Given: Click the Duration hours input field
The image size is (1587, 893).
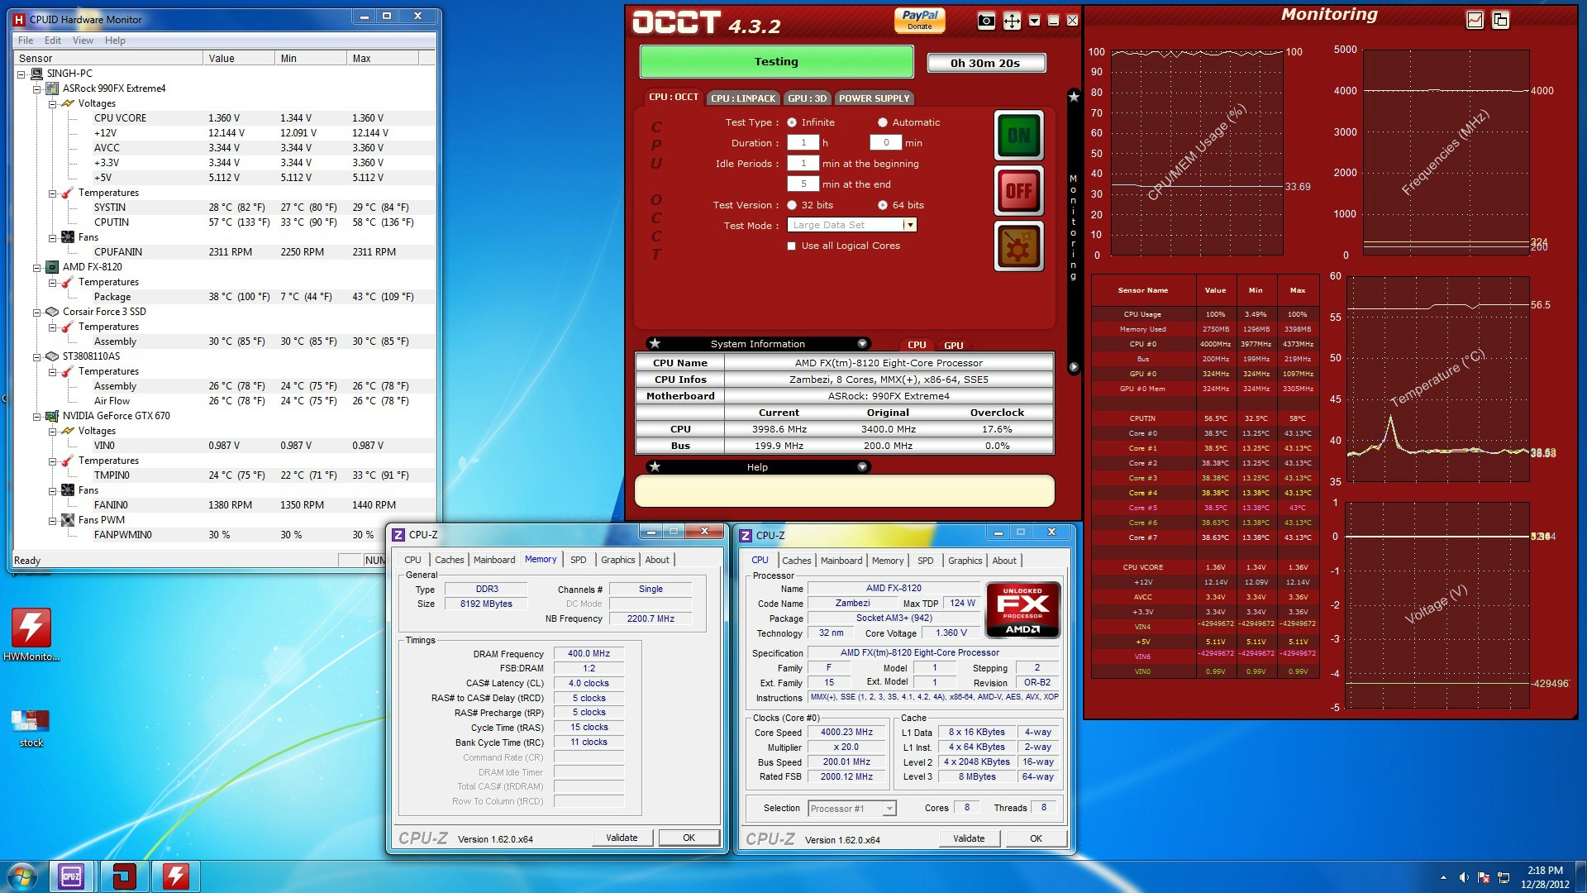Looking at the screenshot, I should pos(803,142).
